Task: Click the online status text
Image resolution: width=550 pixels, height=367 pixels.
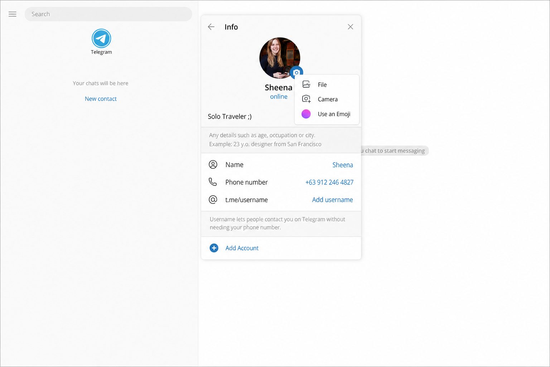Action: coord(279,97)
